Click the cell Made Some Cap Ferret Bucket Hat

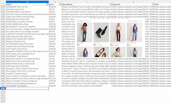(27, 61)
